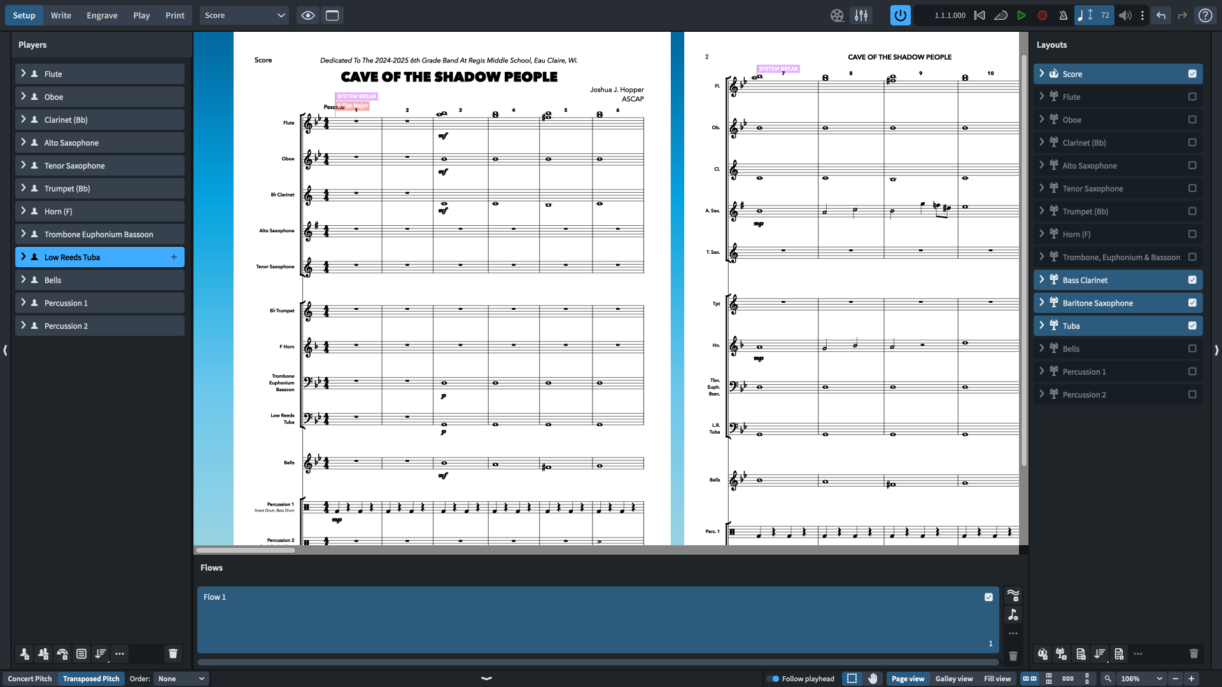Open the Help question mark icon

click(x=1205, y=15)
